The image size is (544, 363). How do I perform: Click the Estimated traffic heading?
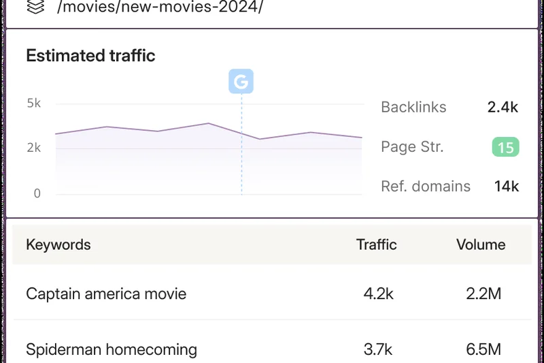tap(90, 56)
